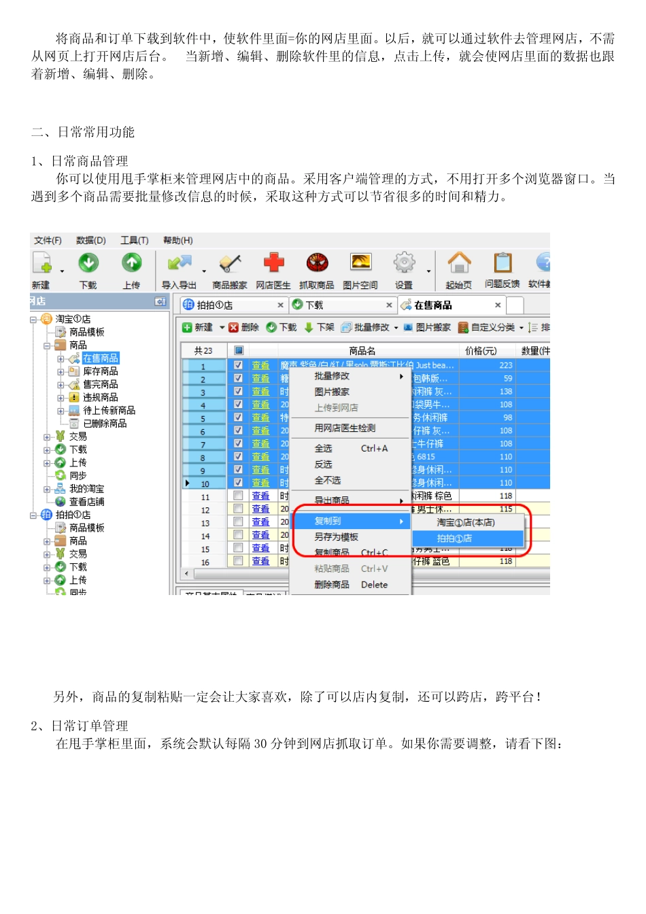
Task: Collapse the 拍拍①店 tree node
Action: 33,515
